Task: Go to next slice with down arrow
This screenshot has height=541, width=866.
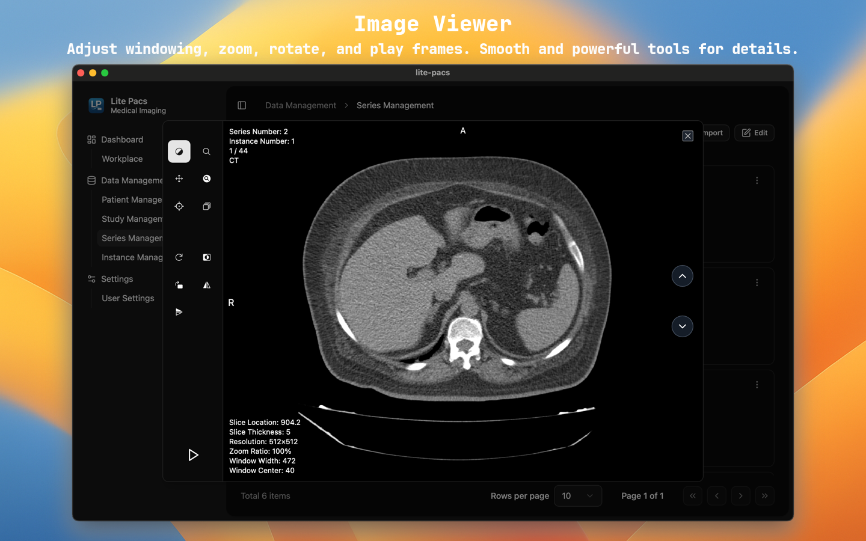Action: 682,326
